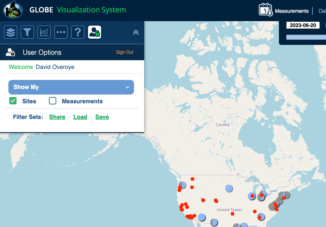Screen dimensions: 326x227
Task: Click the Measurements calendar icon
Action: pos(265,10)
